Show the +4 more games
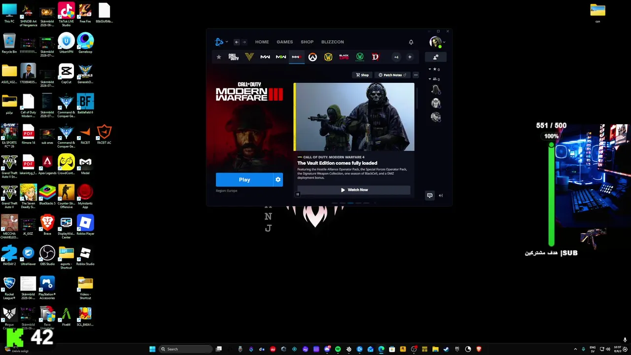 [396, 57]
